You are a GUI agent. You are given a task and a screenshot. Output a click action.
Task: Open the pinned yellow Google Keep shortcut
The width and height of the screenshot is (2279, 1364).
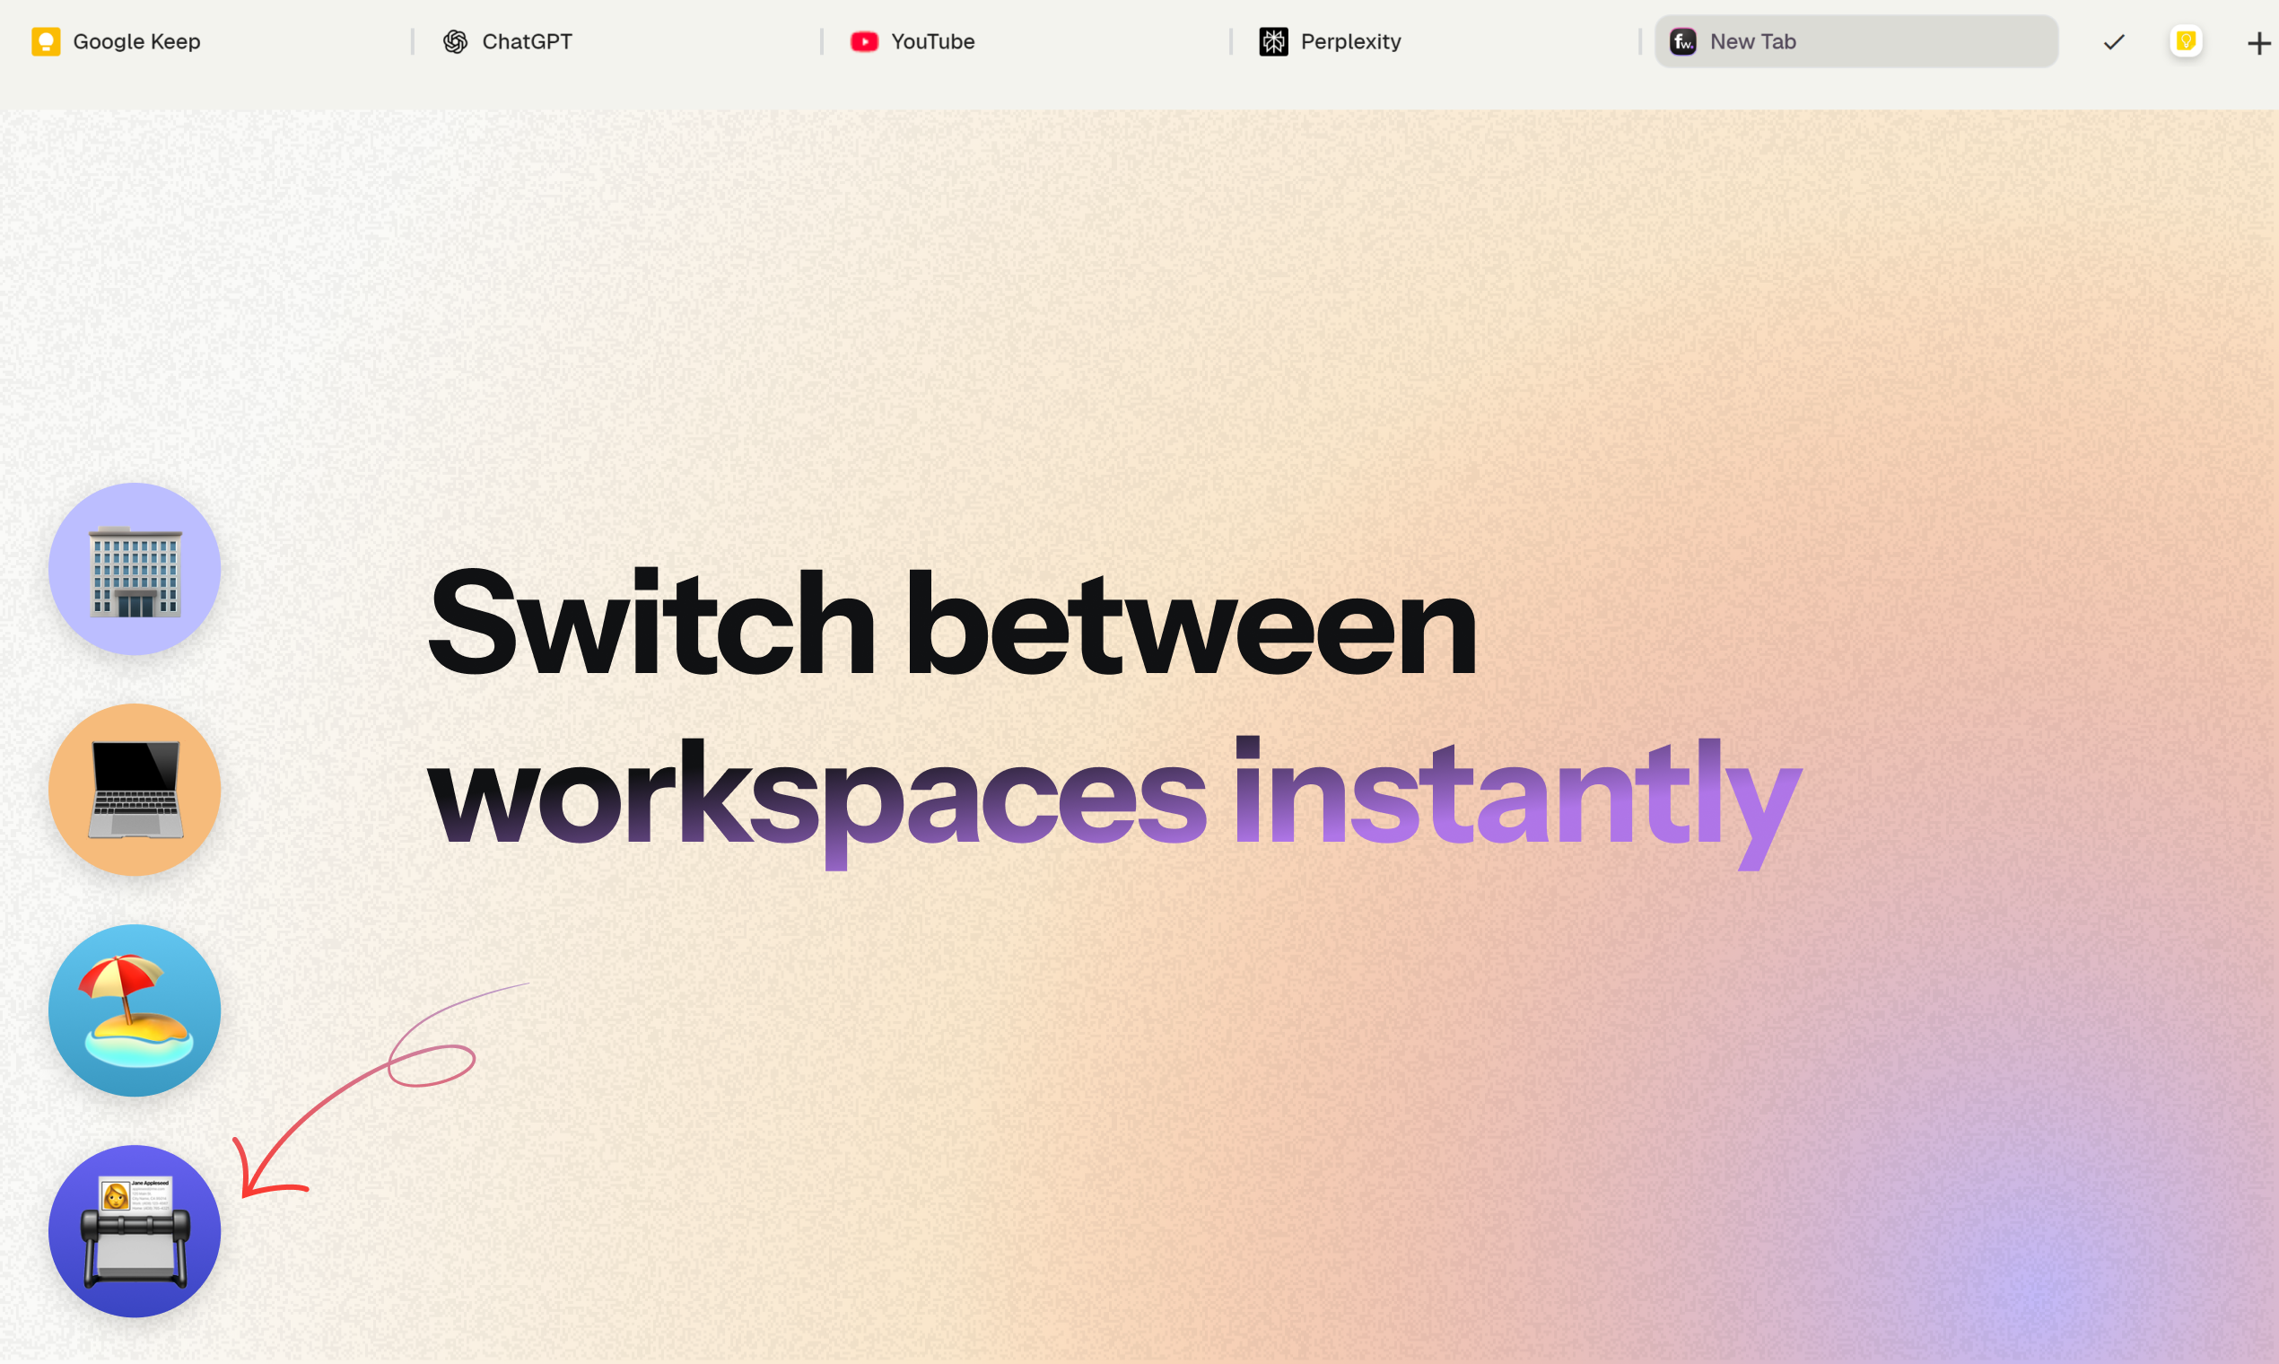tap(2186, 41)
